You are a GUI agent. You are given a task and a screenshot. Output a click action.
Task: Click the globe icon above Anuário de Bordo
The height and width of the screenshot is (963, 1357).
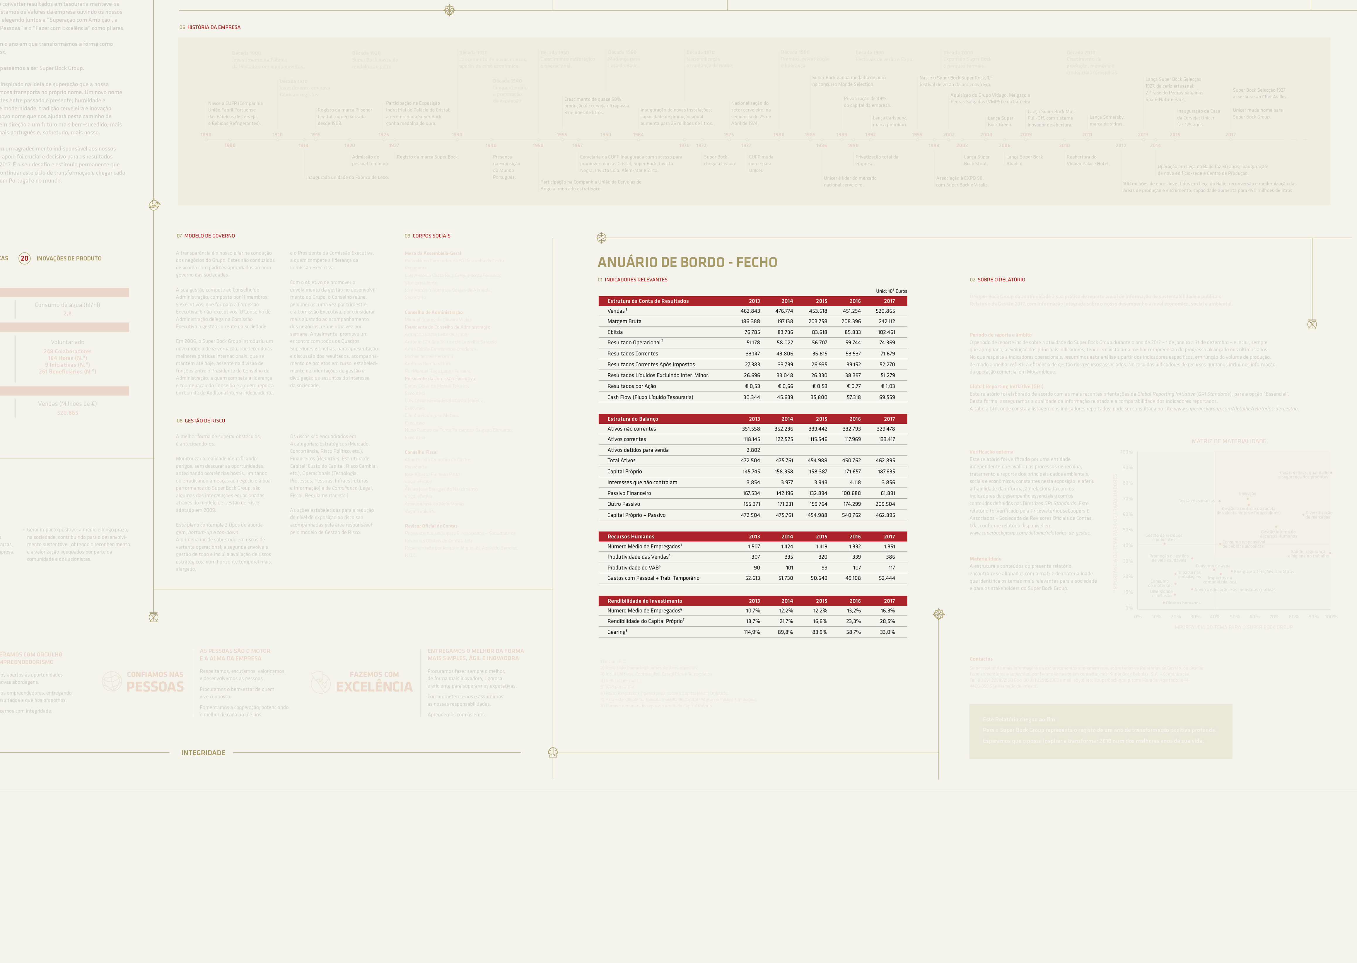(601, 238)
